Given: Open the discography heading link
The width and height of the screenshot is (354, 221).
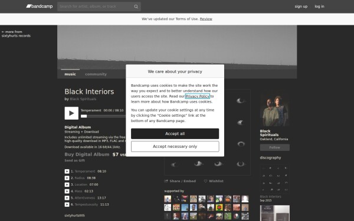Looking at the screenshot, I should pyautogui.click(x=270, y=157).
